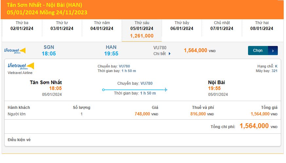
Task: Switch to the Thứ tư 03/01/2024 tab
Action: tap(62, 26)
